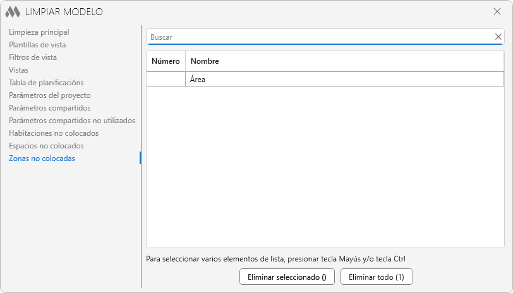Clear the search field with the X icon
513x293 pixels.
[x=498, y=37]
